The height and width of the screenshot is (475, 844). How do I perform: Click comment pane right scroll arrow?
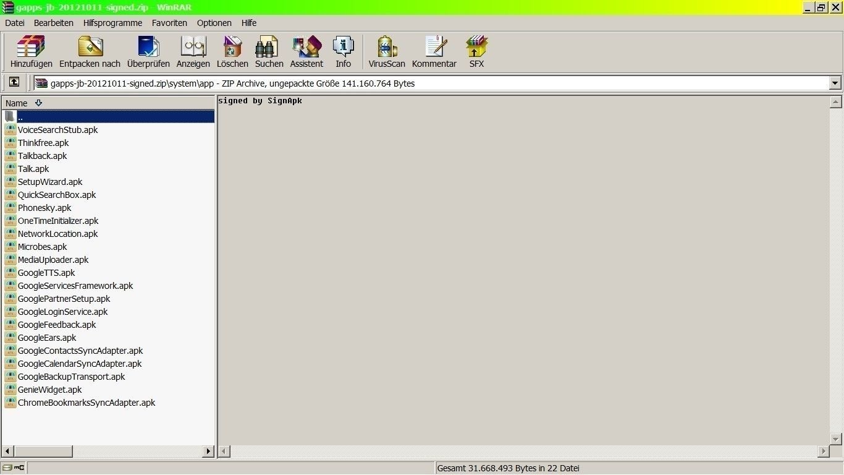click(824, 451)
